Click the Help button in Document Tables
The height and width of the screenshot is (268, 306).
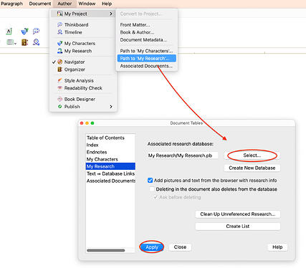tap(277, 247)
